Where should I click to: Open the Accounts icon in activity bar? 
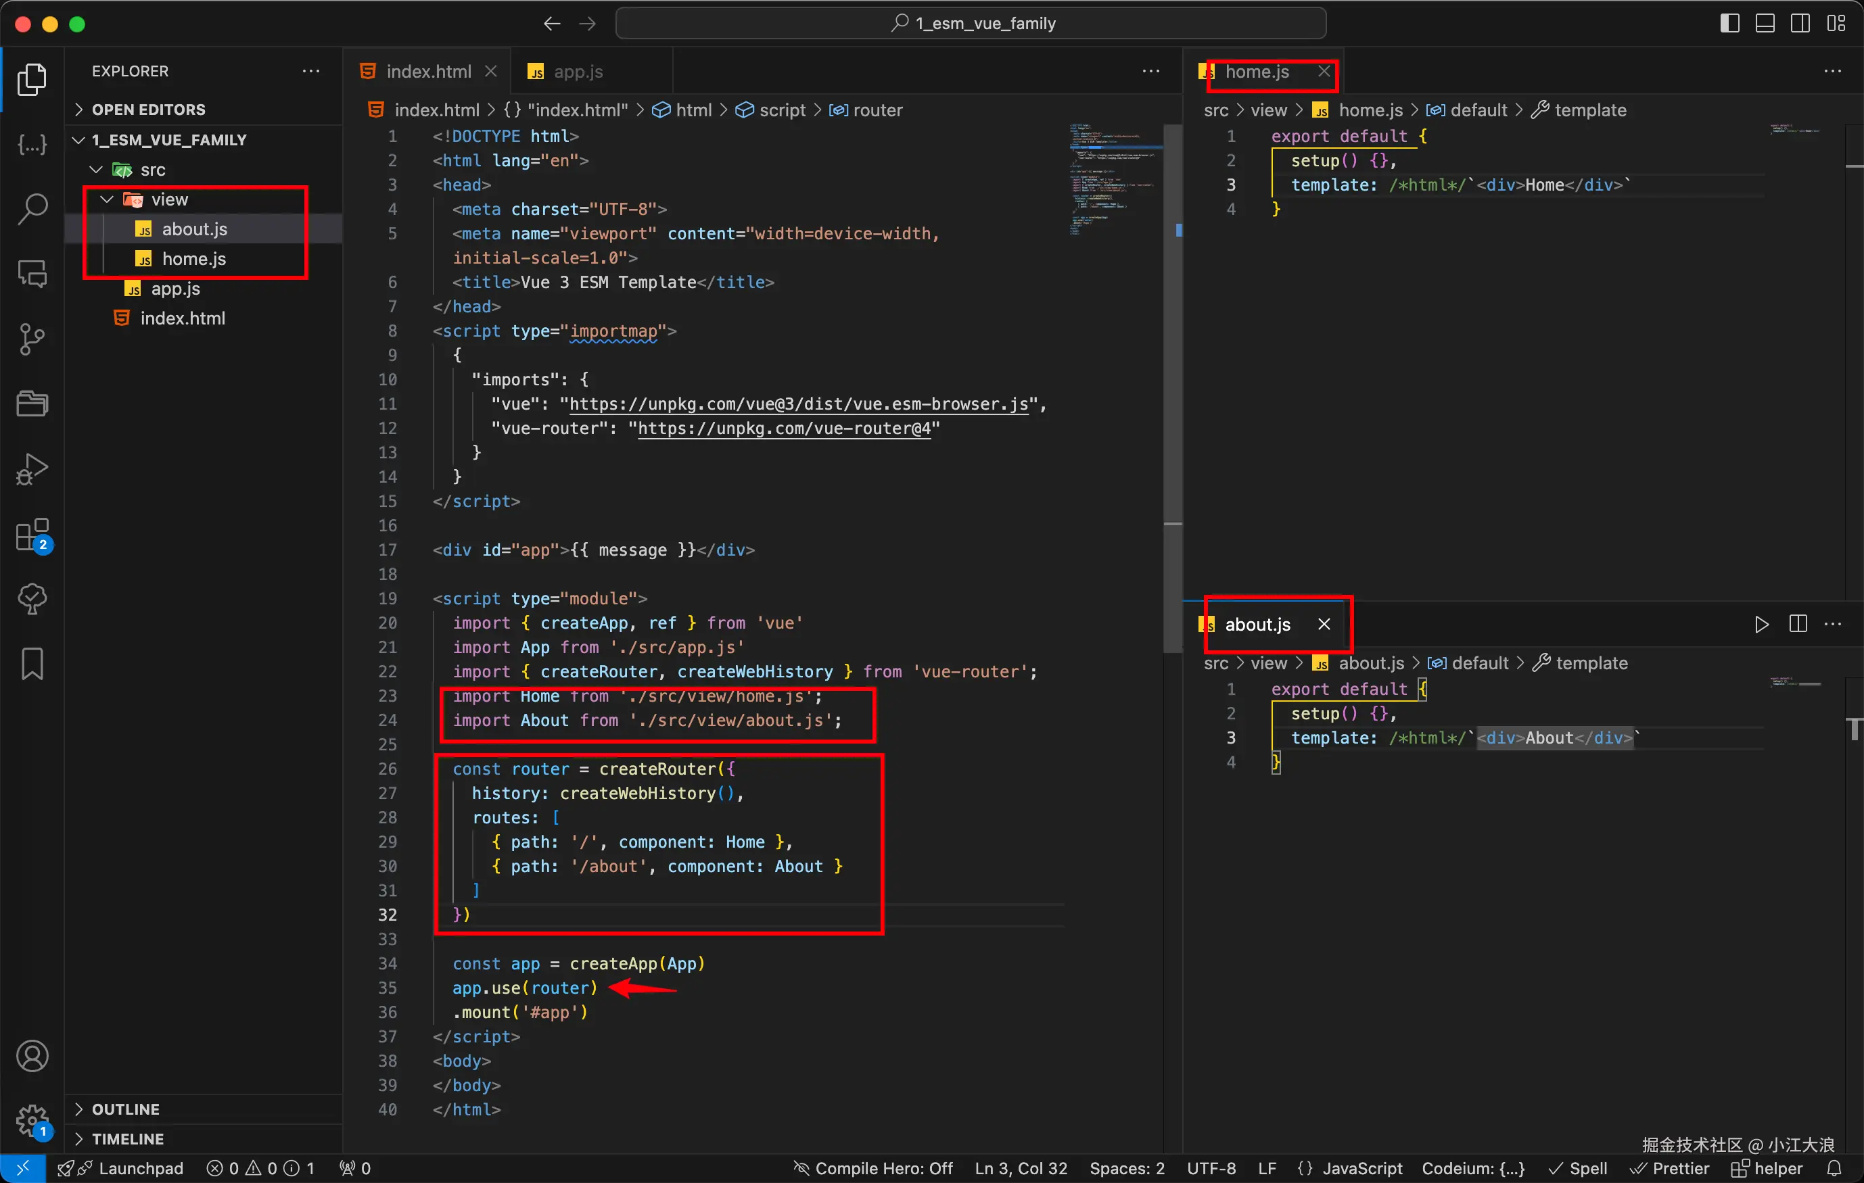point(32,1056)
